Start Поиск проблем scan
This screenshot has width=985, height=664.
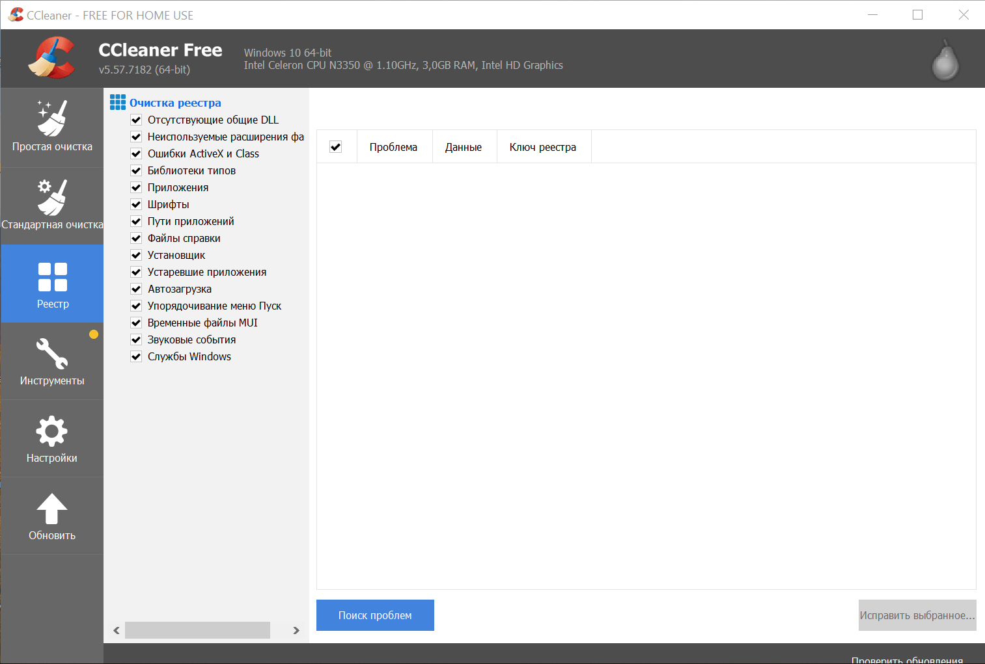pos(375,615)
